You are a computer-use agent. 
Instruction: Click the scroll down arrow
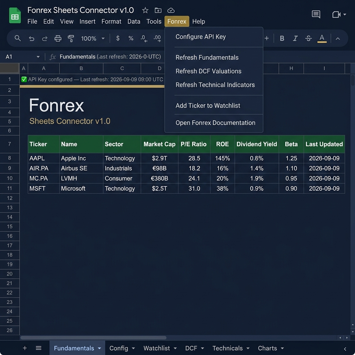tap(353, 332)
